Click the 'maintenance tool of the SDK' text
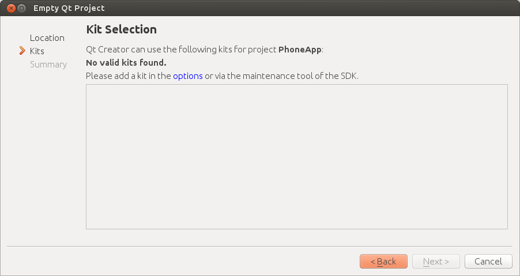 click(x=300, y=76)
